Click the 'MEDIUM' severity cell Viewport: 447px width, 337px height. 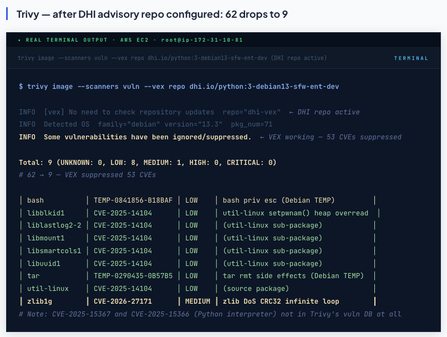[x=197, y=301]
